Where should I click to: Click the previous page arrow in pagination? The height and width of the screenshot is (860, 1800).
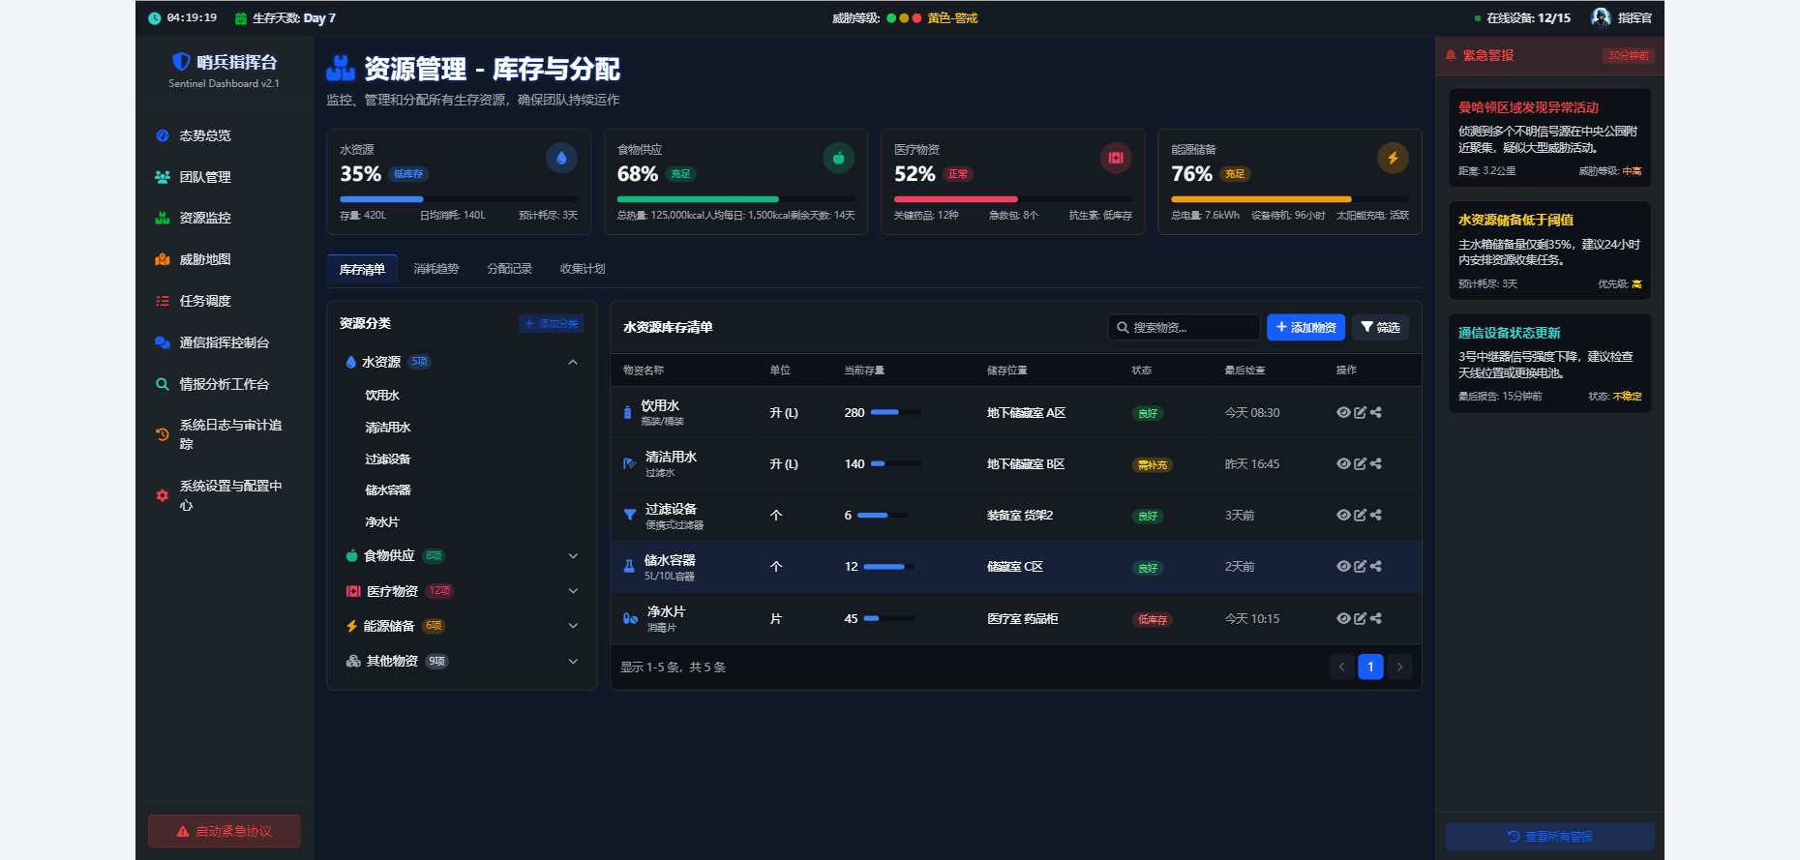pyautogui.click(x=1341, y=667)
